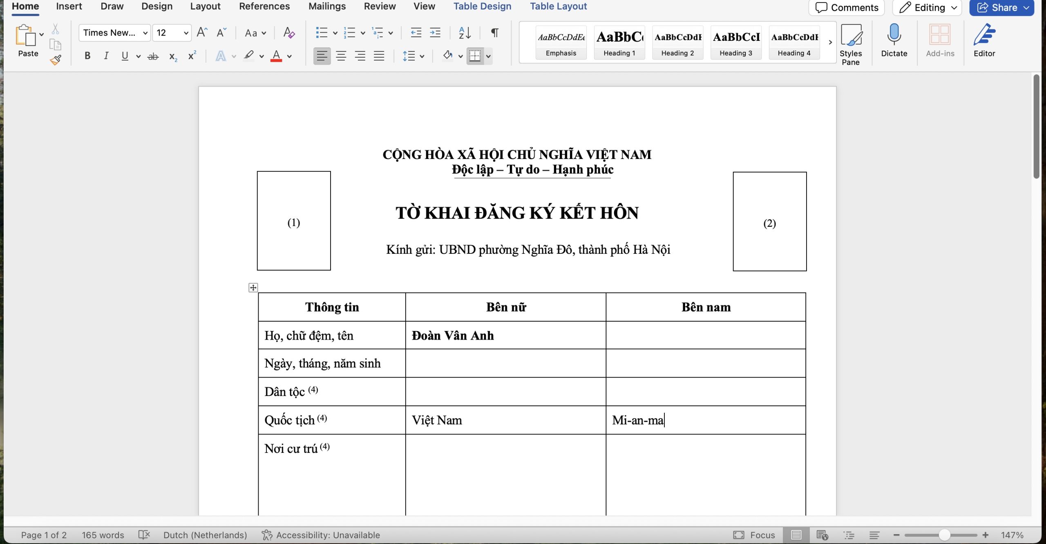The height and width of the screenshot is (544, 1046).
Task: Toggle bold formatting
Action: point(87,56)
